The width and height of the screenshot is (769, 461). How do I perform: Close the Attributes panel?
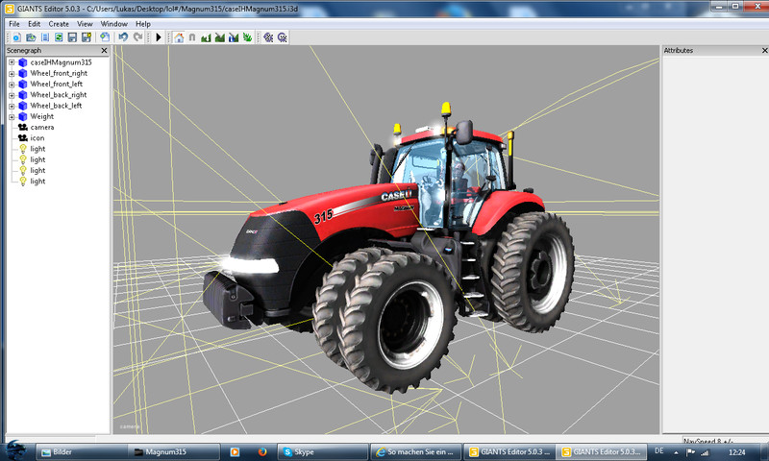(764, 51)
